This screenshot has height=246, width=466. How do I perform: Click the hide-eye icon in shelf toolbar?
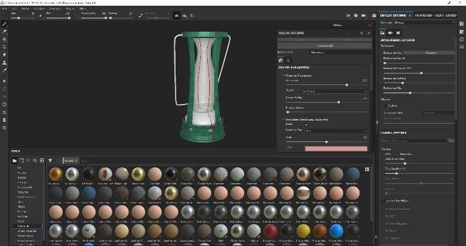(35, 161)
